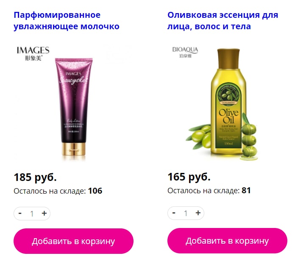Open the olive essence product title link
Viewport: 306px width, 264px height.
coord(223,21)
